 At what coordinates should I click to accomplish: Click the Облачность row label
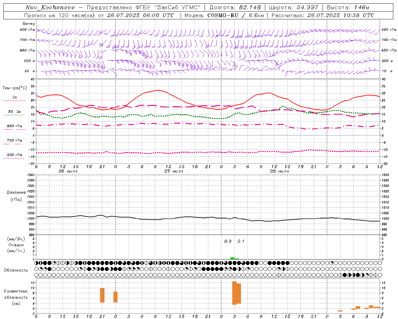pyautogui.click(x=16, y=270)
